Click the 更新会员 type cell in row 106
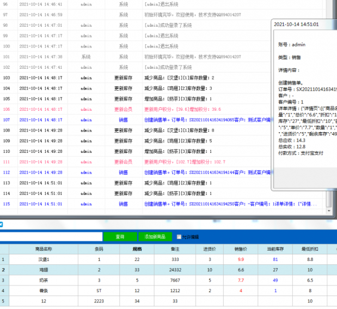The image size is (337, 309). click(124, 109)
